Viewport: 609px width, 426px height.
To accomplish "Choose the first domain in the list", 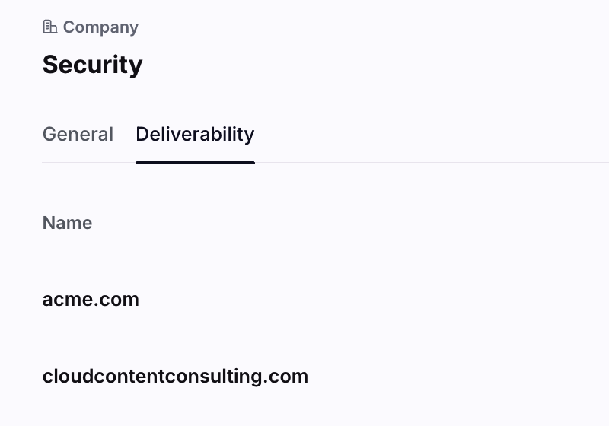I will point(91,300).
